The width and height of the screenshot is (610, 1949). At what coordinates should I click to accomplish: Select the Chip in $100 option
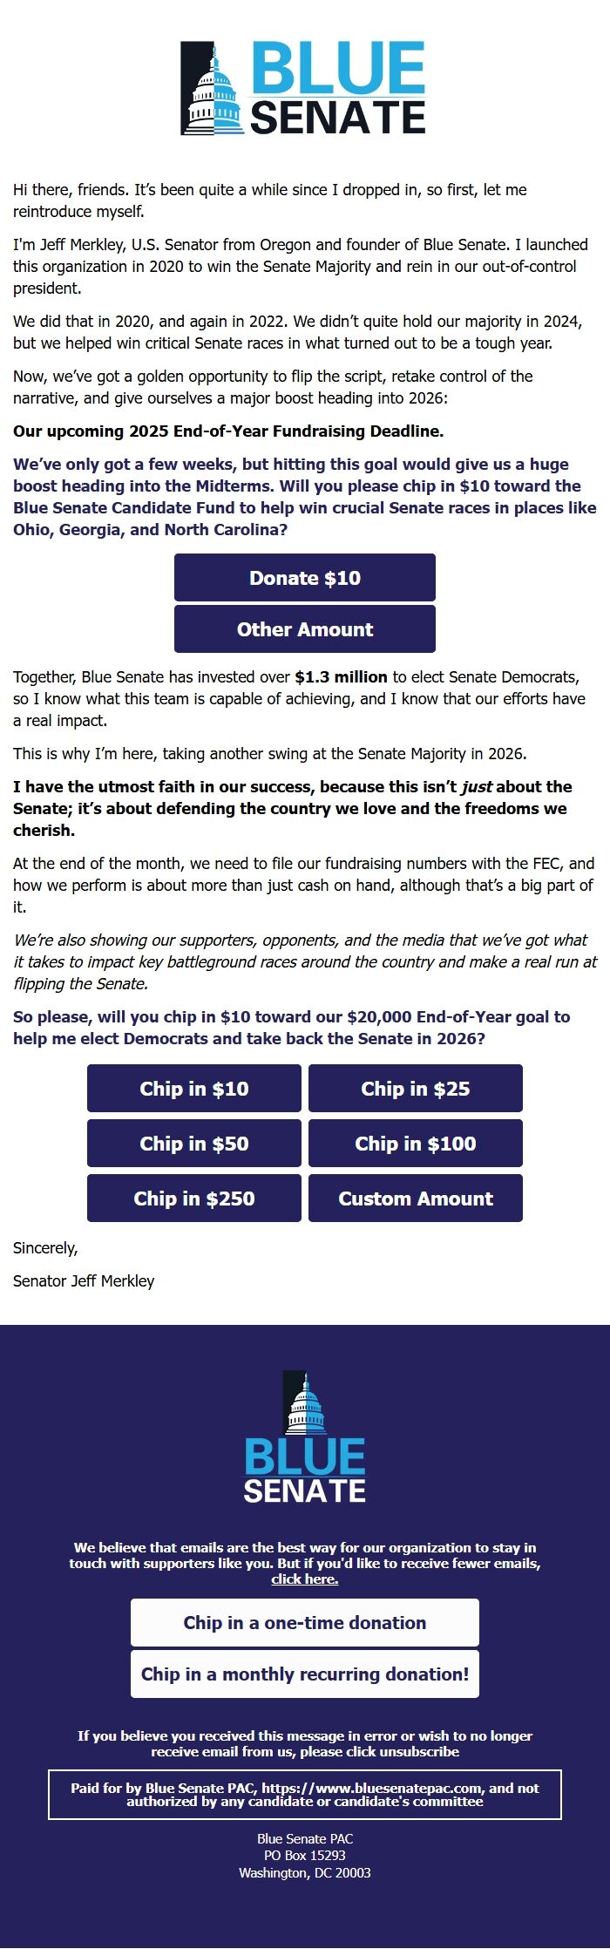[x=415, y=1143]
